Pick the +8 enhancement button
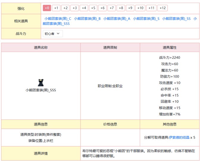 click(x=121, y=8)
